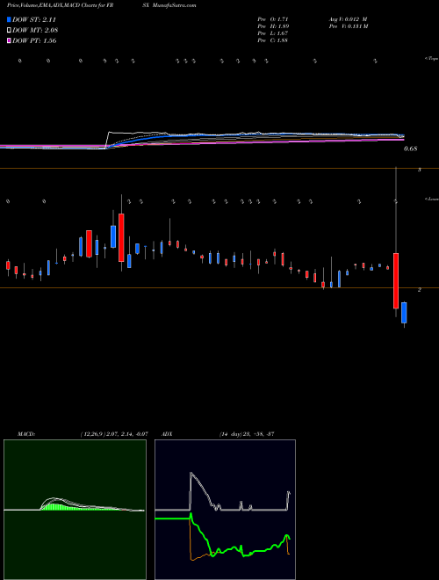Click the '<-Lows' marker label
Viewport: 439px width, 580px height.
(x=432, y=199)
